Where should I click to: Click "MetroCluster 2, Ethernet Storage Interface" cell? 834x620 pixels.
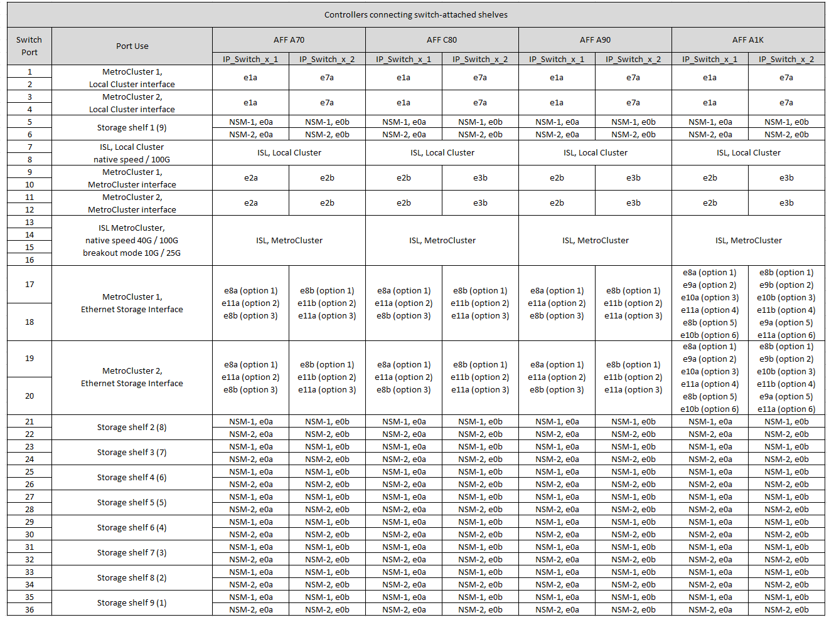(132, 377)
